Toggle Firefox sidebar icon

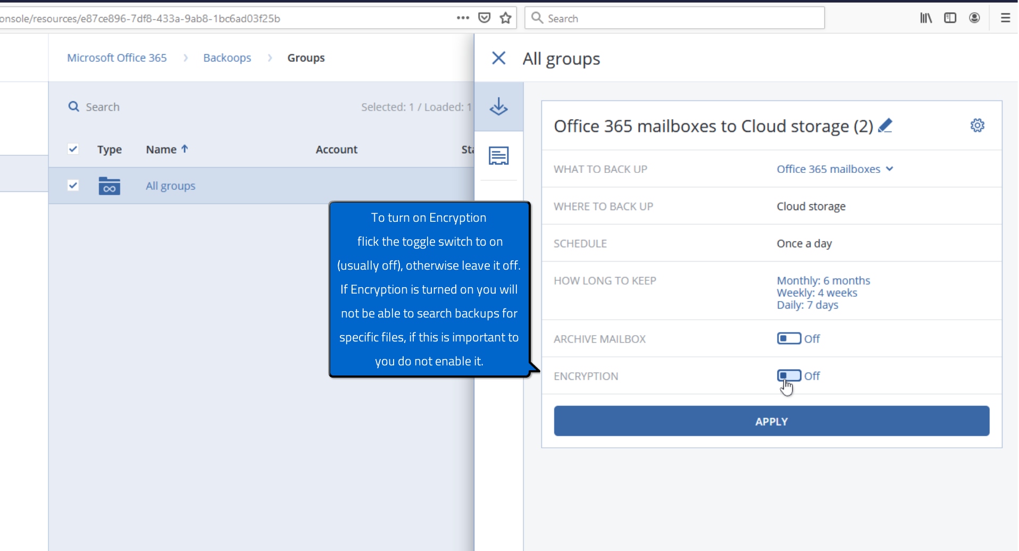[x=950, y=18]
